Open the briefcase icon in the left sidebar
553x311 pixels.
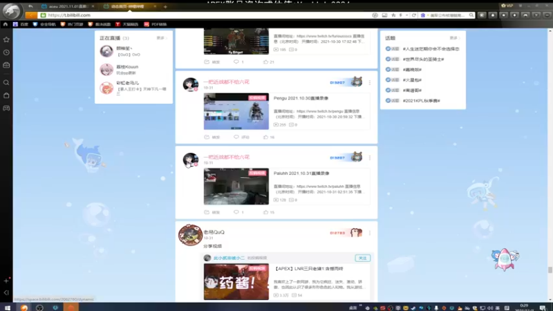(6, 65)
